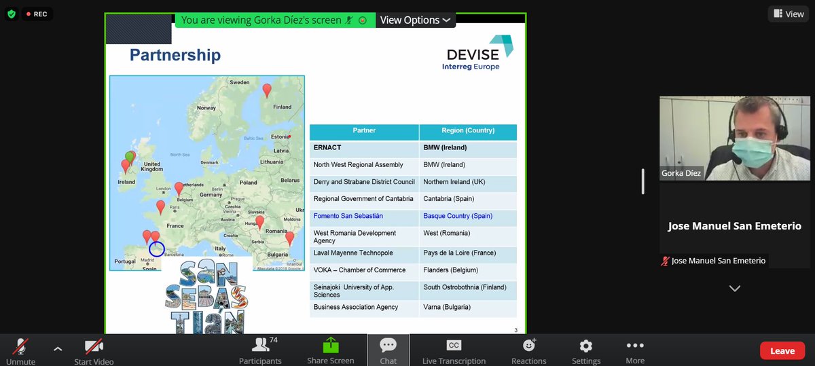
Task: Select Gorka Díez video thumbnail
Action: click(x=735, y=138)
